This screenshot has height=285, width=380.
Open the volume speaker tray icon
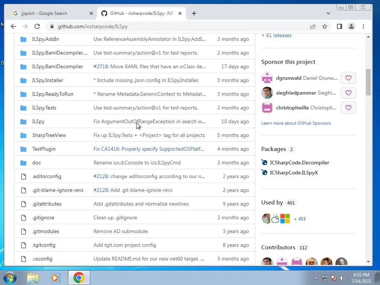tap(343, 278)
